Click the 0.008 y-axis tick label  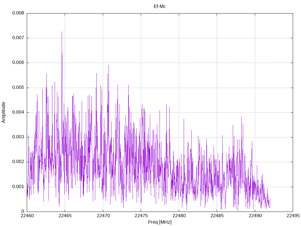tap(18, 13)
